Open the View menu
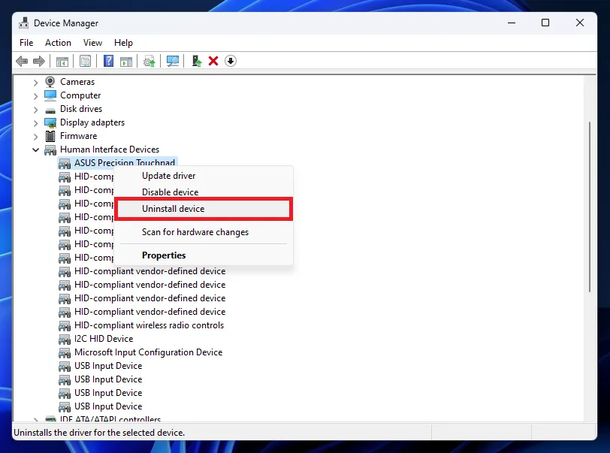 click(x=92, y=43)
